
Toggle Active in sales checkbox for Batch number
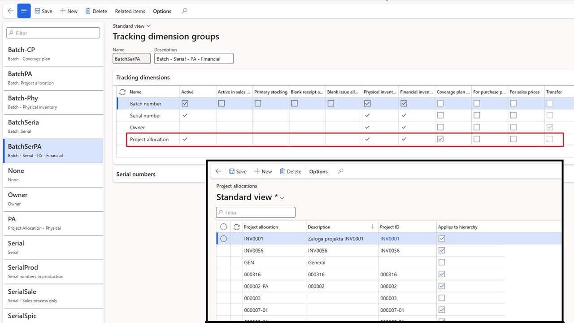coord(222,103)
